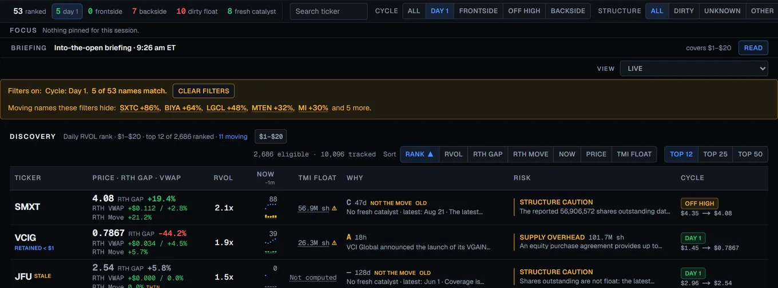Click the STRUCTURE CAUTION risk label for SMXT
Image resolution: width=778 pixels, height=288 pixels.
point(556,202)
